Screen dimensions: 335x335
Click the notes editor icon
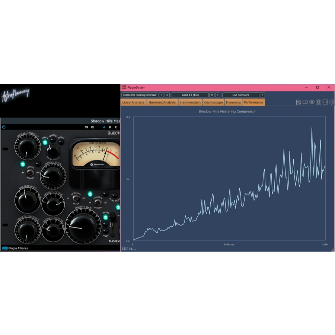[299, 102]
